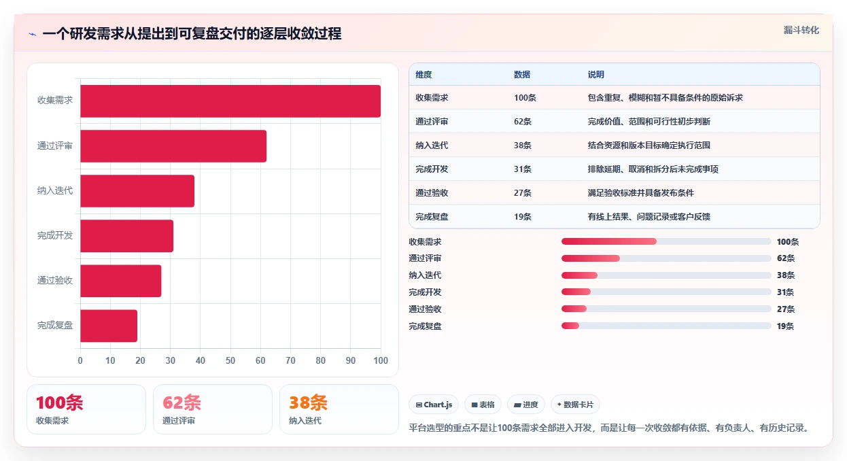Click the 进度 chip
Image resolution: width=847 pixels, height=461 pixels.
pyautogui.click(x=525, y=405)
